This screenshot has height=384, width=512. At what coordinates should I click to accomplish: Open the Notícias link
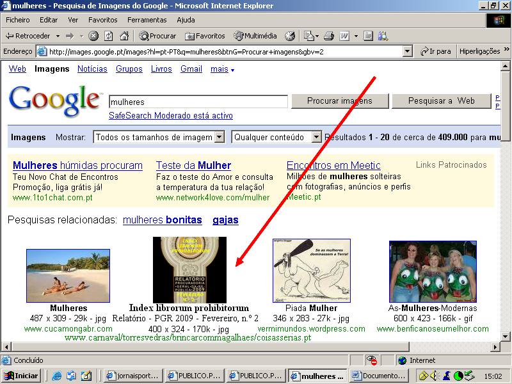[x=92, y=69]
